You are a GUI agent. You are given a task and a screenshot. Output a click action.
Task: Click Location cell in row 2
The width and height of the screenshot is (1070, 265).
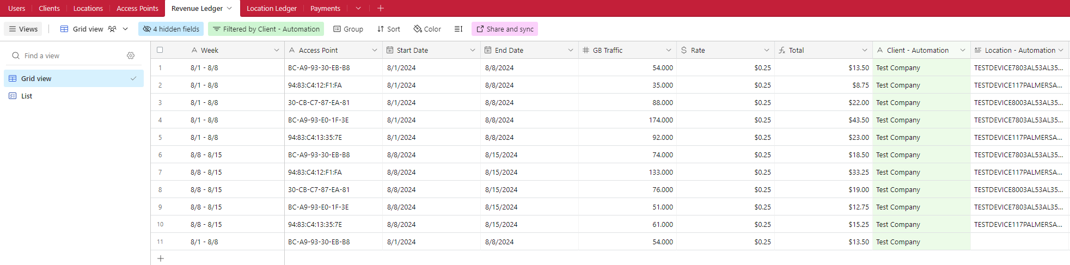coord(1019,85)
